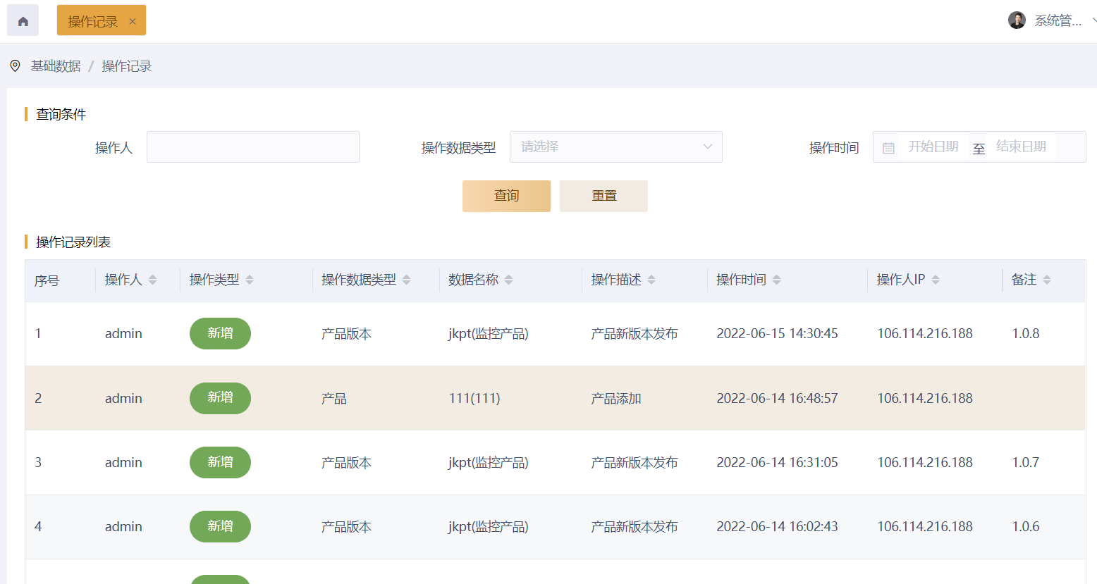Sort by 操作类型 column arrows
This screenshot has width=1097, height=584.
(x=250, y=280)
